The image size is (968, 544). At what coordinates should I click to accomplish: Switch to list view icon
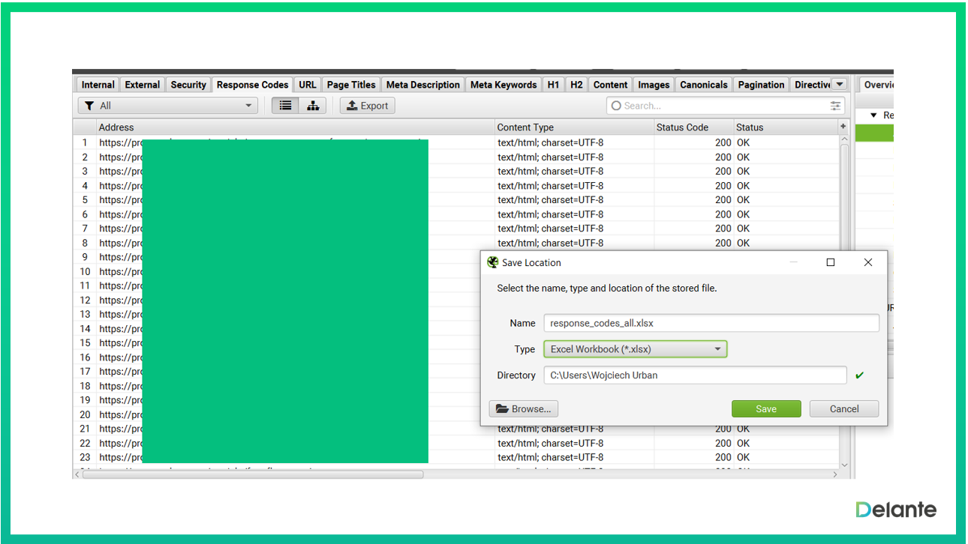click(285, 106)
